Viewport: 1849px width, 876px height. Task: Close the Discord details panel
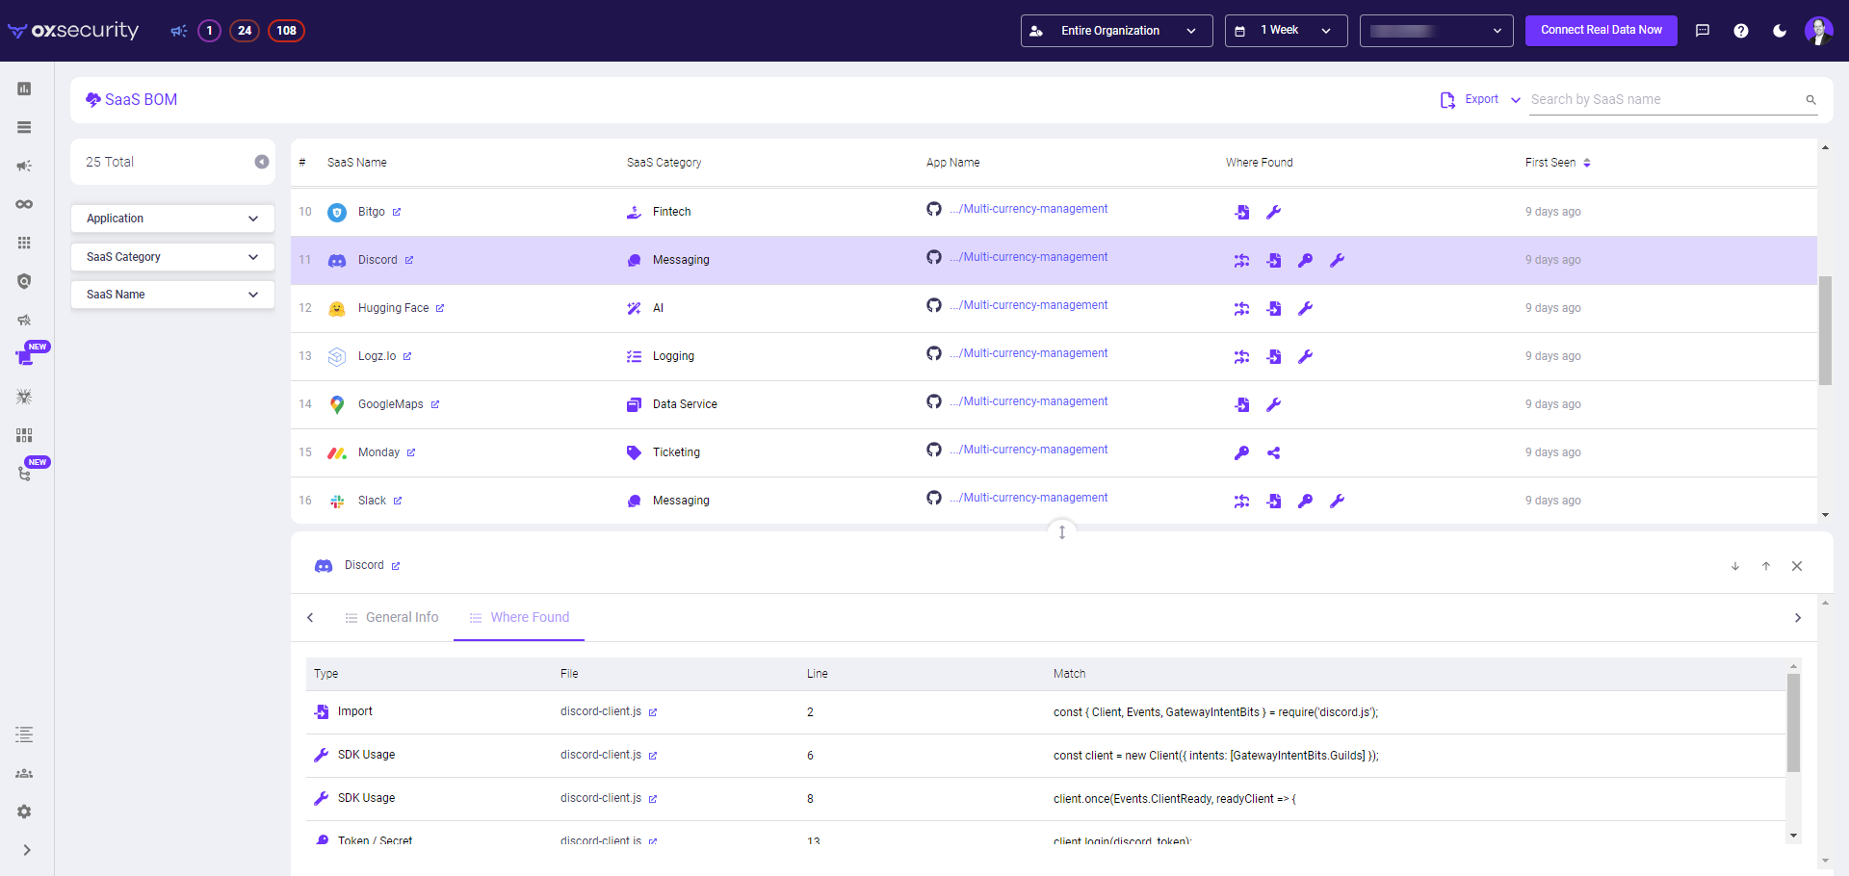point(1797,566)
